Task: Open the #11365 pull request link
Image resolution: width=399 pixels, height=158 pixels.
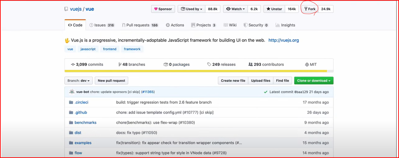Action: (148, 92)
